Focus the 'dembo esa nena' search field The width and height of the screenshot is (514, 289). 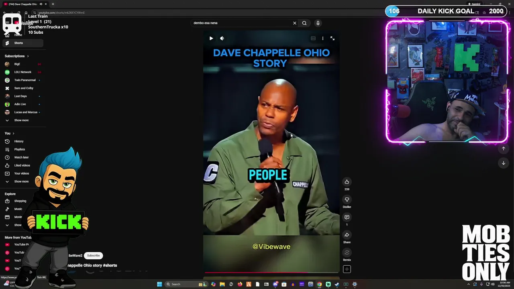(241, 23)
